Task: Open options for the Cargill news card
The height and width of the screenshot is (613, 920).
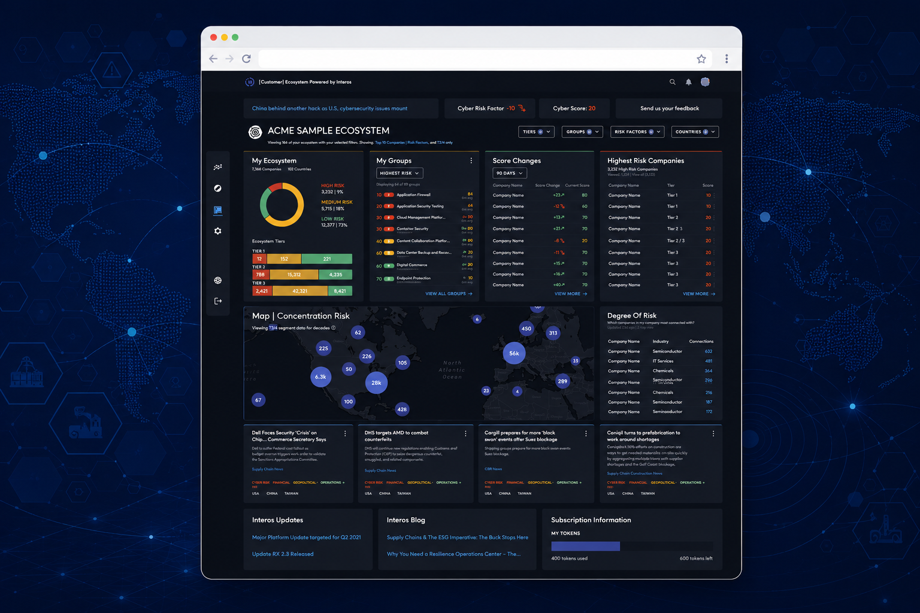Action: pyautogui.click(x=586, y=433)
